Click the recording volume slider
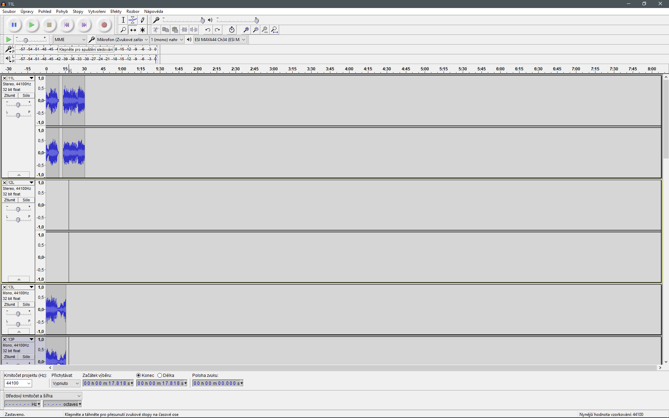 [x=184, y=20]
